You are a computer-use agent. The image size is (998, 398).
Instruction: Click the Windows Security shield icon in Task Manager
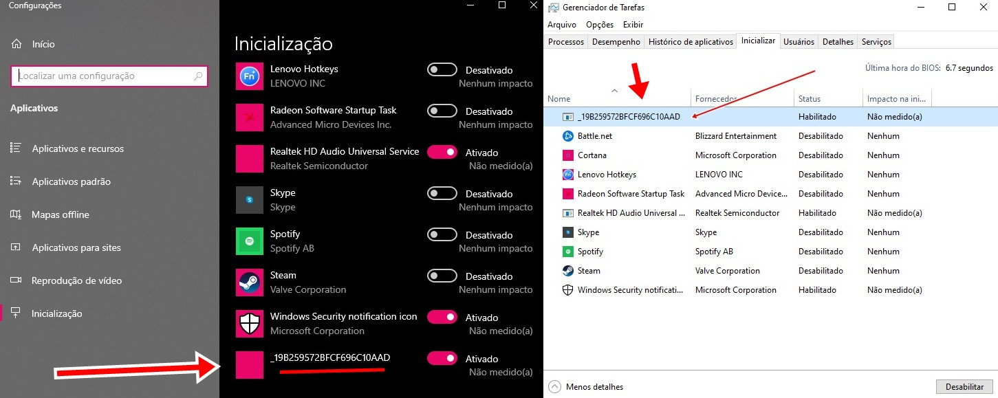[x=568, y=290]
